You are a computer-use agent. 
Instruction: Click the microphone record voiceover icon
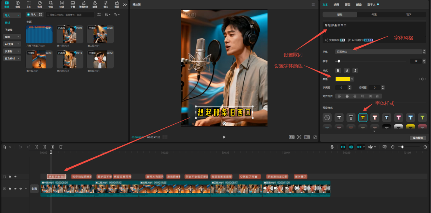pyautogui.click(x=332, y=147)
